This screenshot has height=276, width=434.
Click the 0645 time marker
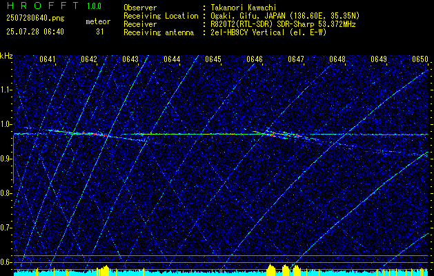coord(213,59)
